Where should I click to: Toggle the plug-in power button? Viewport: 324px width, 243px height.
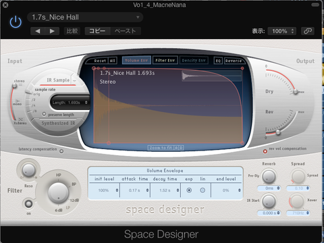[x=16, y=22]
